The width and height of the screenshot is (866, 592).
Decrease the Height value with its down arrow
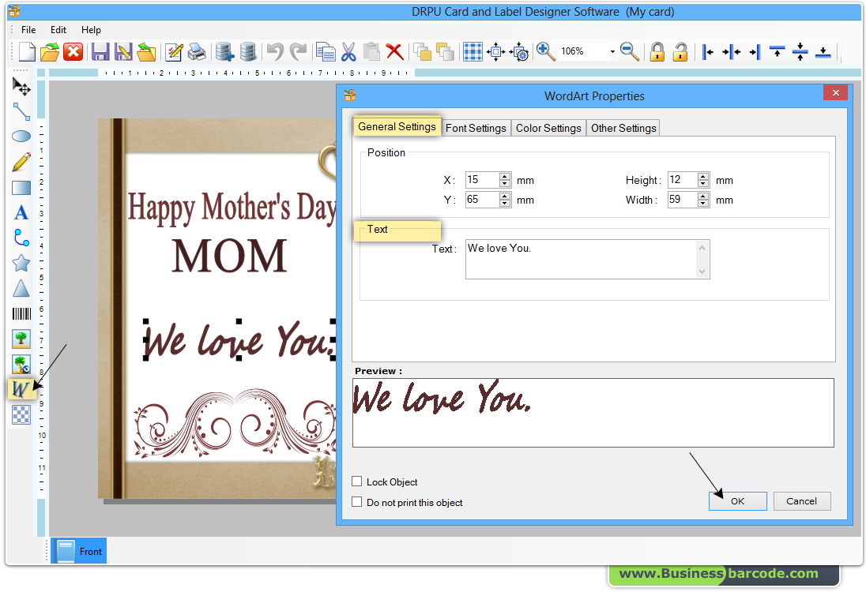click(702, 183)
